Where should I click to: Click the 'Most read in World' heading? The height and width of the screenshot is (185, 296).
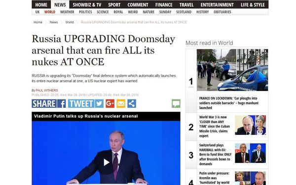coord(209,43)
